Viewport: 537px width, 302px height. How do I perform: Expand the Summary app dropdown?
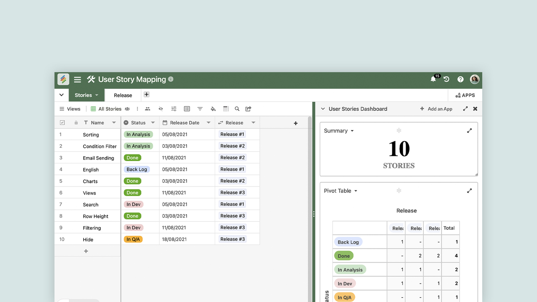(x=352, y=131)
